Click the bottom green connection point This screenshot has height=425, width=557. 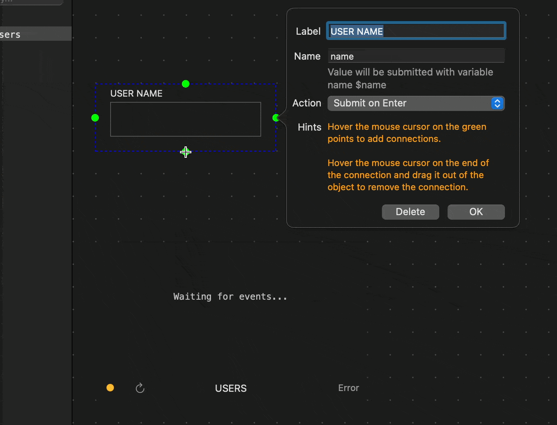click(186, 152)
